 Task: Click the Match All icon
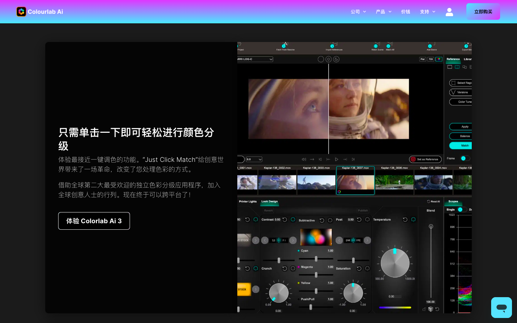click(390, 45)
